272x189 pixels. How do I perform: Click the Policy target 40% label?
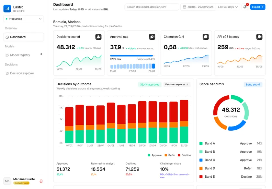pyautogui.click(x=146, y=59)
